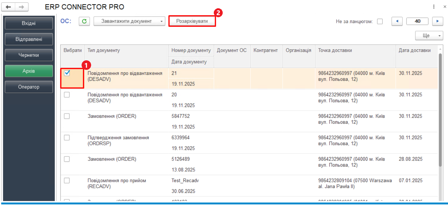Go forward with the right arrow
Screen dimensions: 448x205
click(22, 7)
